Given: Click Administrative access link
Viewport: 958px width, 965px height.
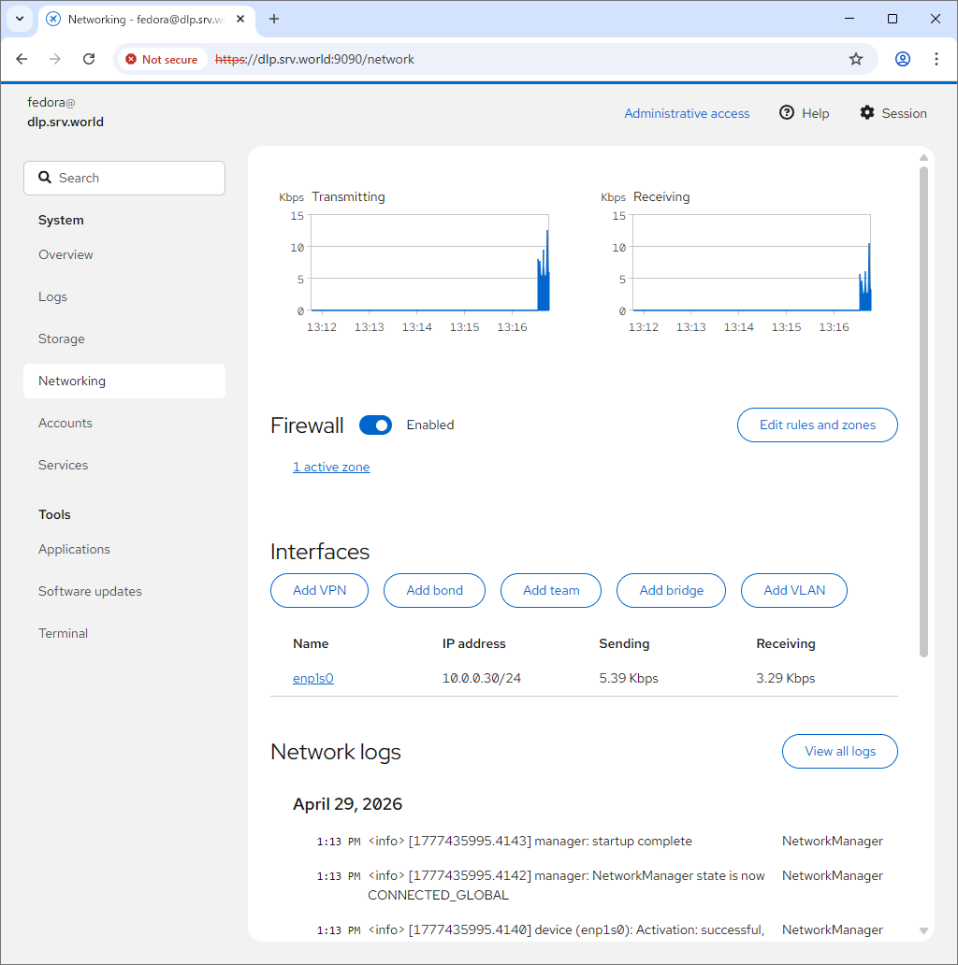Looking at the screenshot, I should 687,113.
